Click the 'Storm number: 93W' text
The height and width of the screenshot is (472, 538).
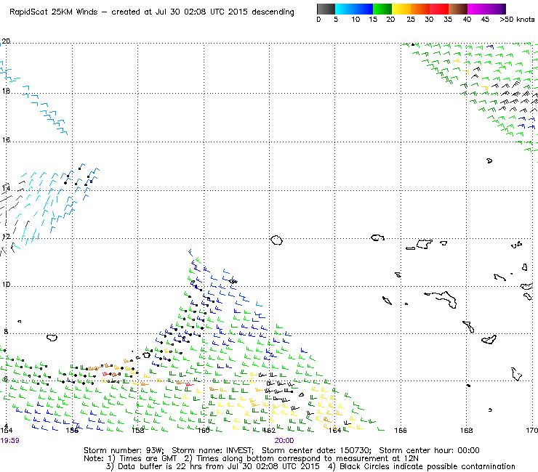click(x=124, y=450)
